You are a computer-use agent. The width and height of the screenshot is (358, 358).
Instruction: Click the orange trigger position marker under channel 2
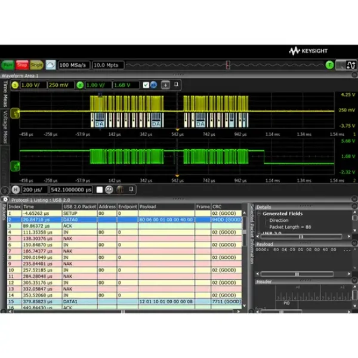click(177, 175)
